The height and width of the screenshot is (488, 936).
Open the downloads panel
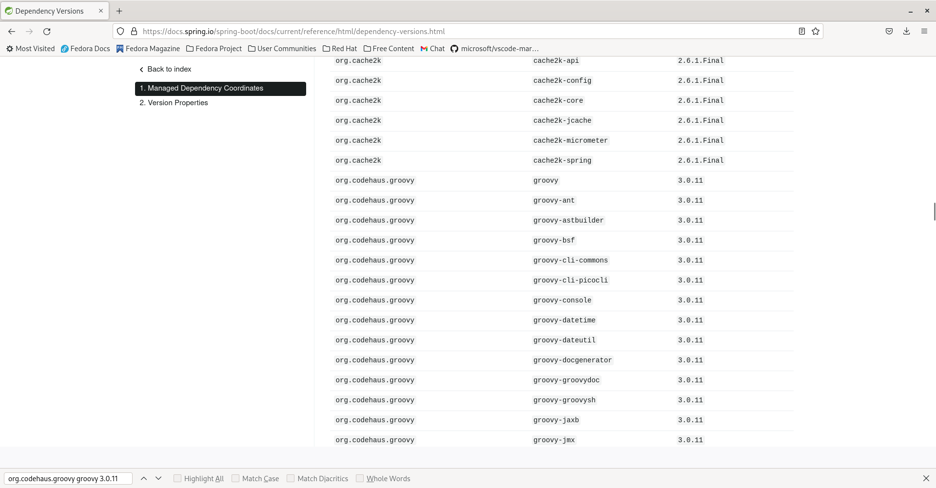coord(907,31)
